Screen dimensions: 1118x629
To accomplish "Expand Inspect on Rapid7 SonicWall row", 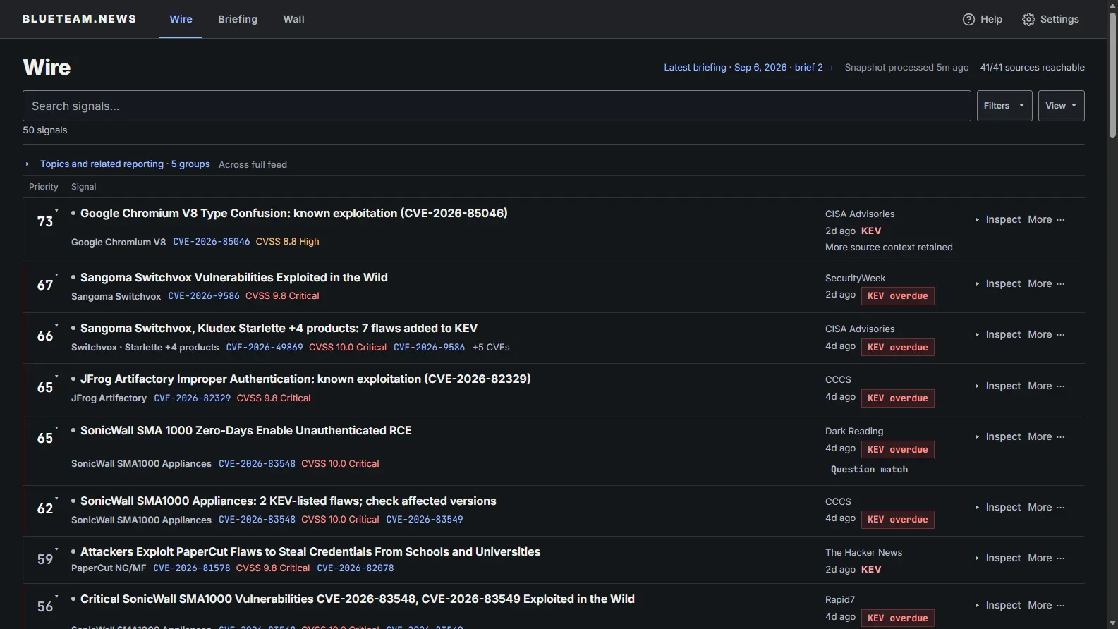I will click(997, 605).
